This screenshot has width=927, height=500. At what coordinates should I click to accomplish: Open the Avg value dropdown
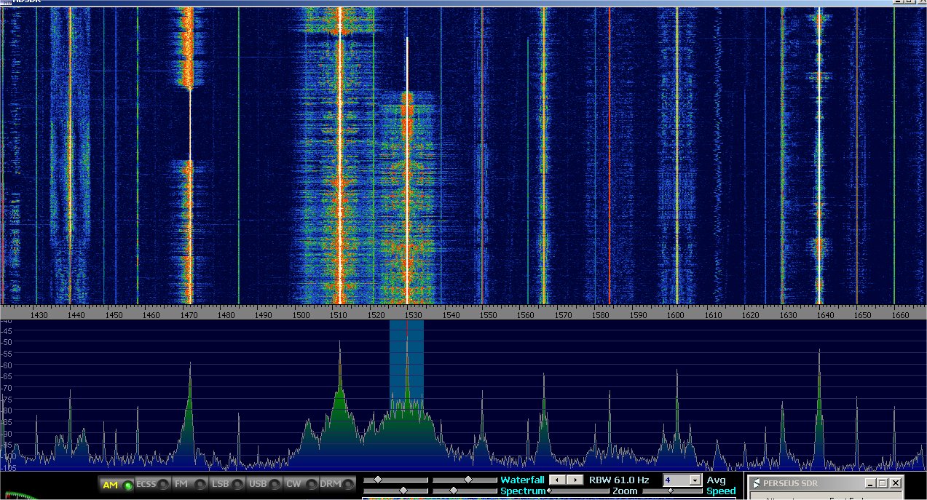(x=695, y=480)
